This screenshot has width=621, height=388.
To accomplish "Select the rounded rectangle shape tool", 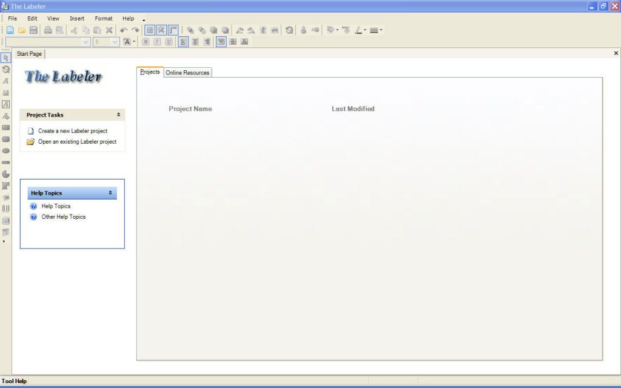I will 5,139.
